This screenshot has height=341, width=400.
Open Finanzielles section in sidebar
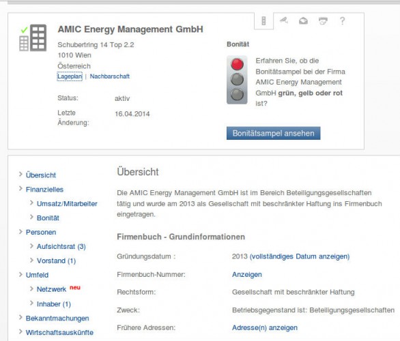44,190
